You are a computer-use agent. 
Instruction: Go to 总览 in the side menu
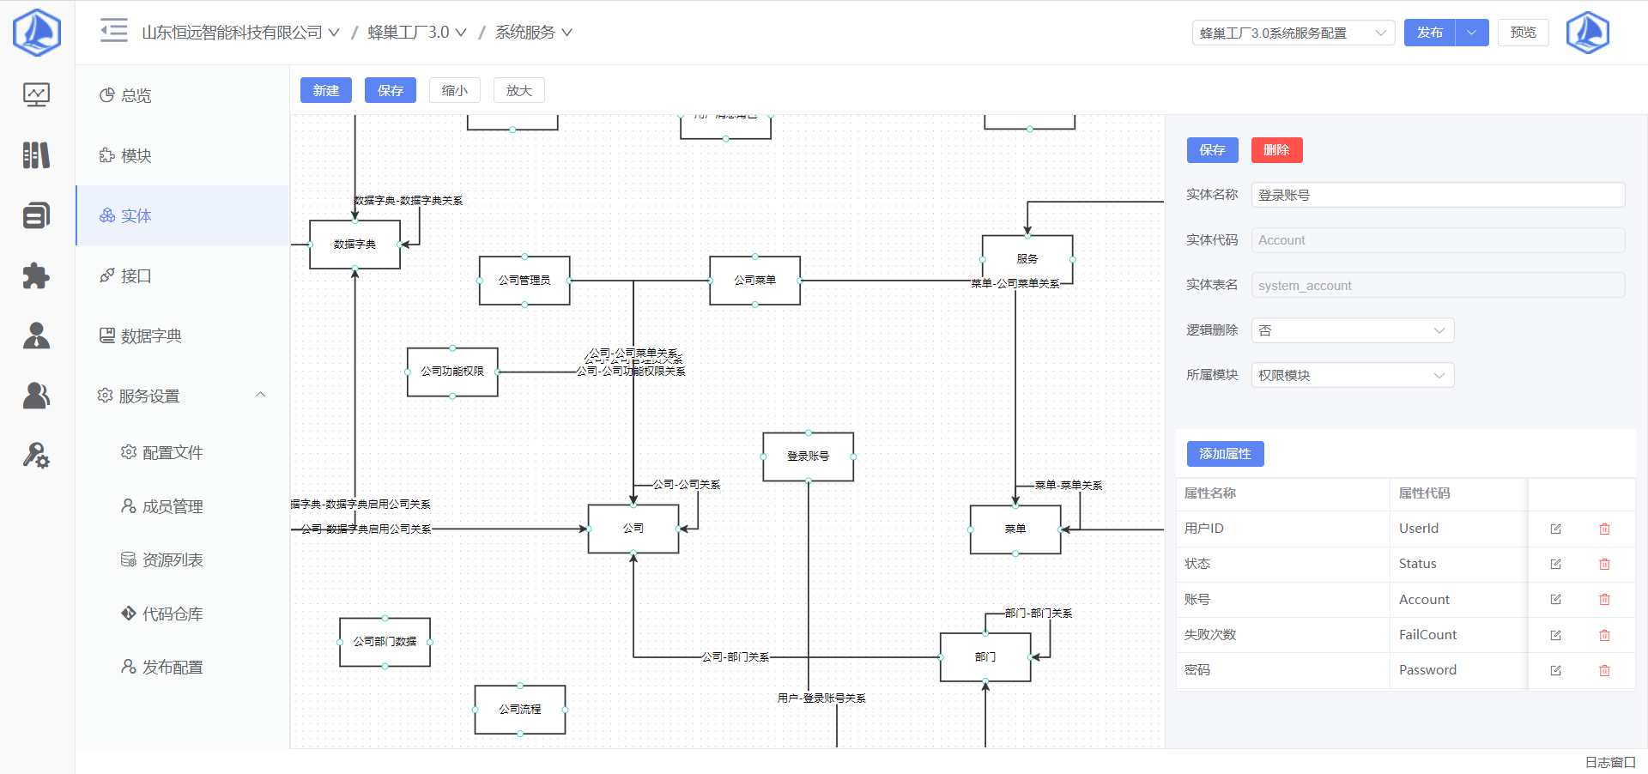[182, 95]
